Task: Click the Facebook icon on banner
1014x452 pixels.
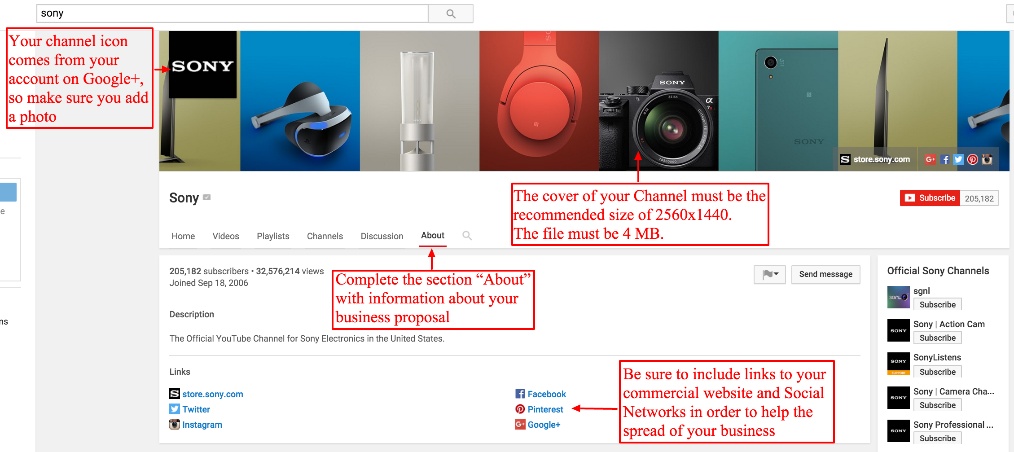Action: (944, 159)
